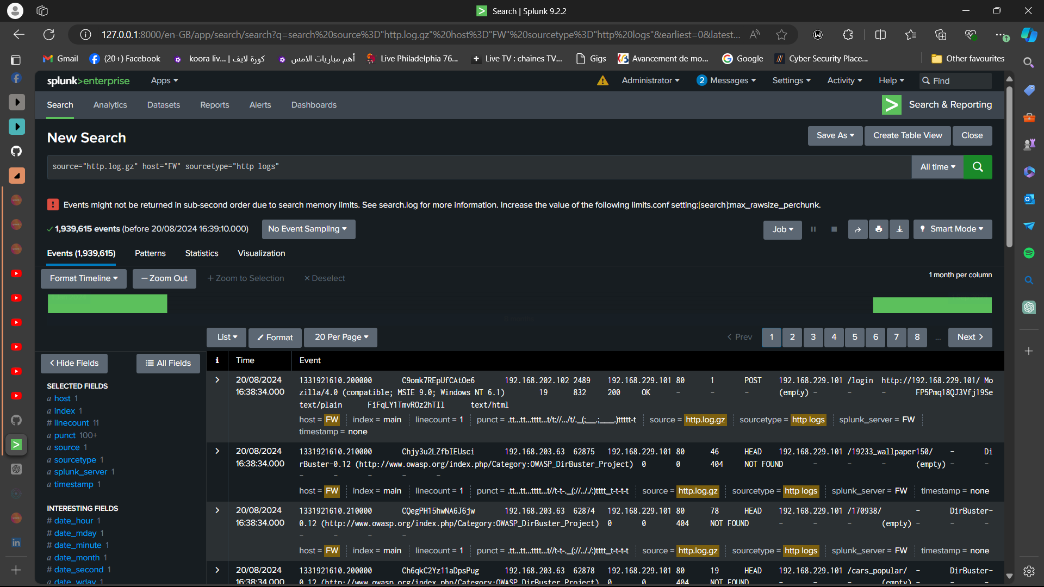Open browser profile avatar
Viewport: 1044px width, 587px height.
(15, 10)
